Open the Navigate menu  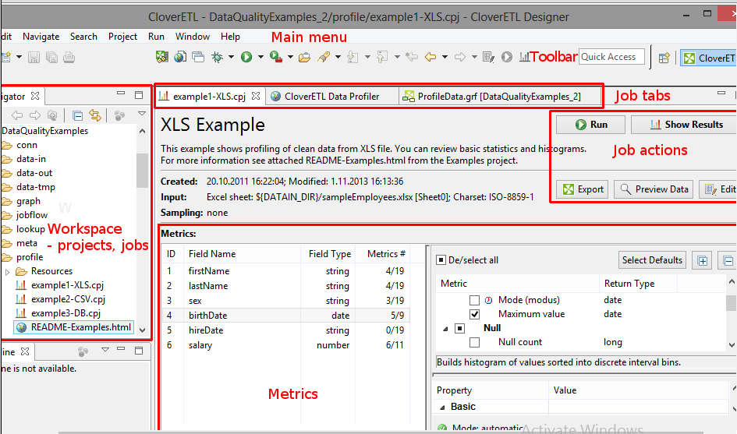click(x=41, y=37)
